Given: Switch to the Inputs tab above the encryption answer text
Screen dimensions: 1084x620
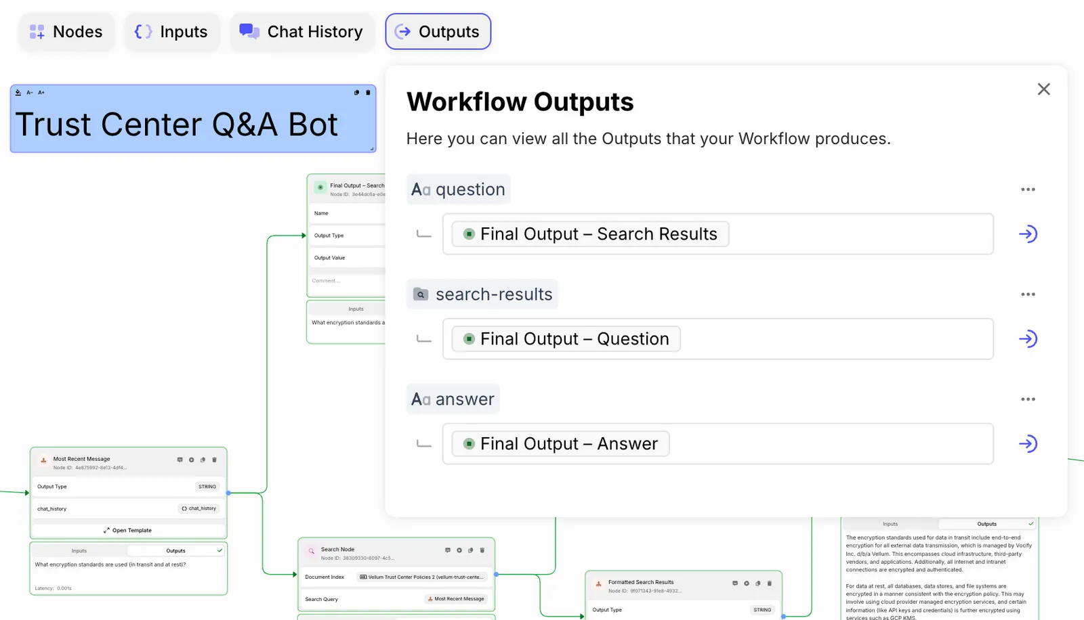Looking at the screenshot, I should pos(890,524).
